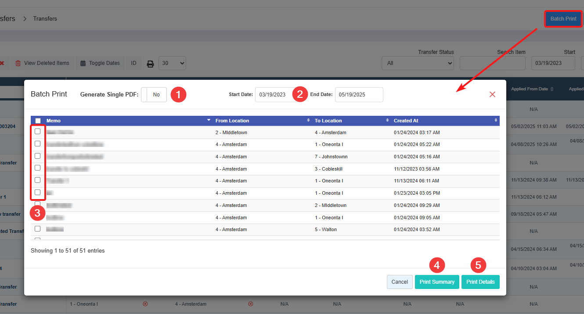Open the Transfer Status dropdown showing All
This screenshot has height=314, width=584.
418,63
